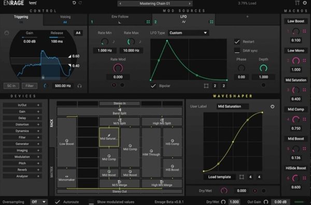
Task: Click the A4 note button
Action: click(78, 33)
